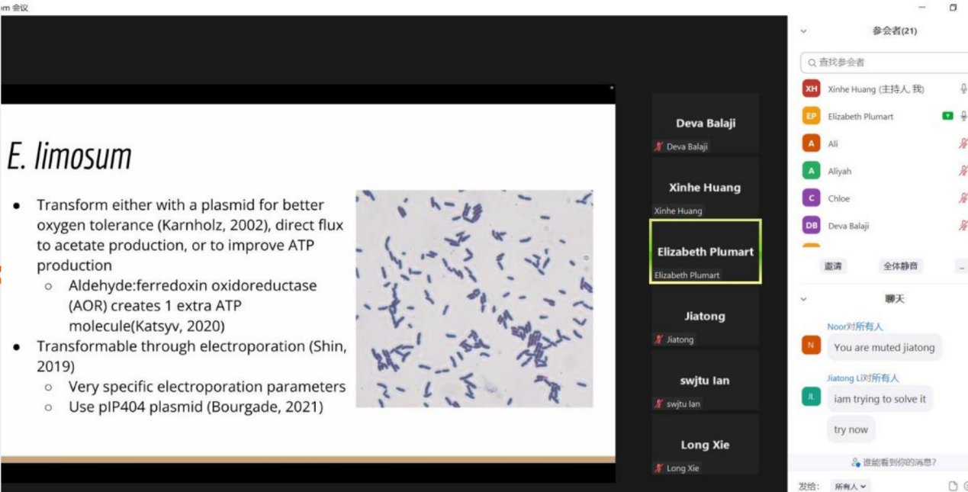Click the 谁能看到你的消息 link

894,462
